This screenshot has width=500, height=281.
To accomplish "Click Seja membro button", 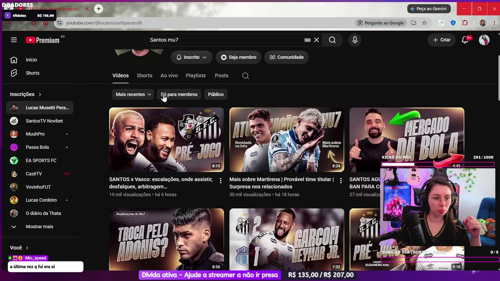I will pos(238,57).
